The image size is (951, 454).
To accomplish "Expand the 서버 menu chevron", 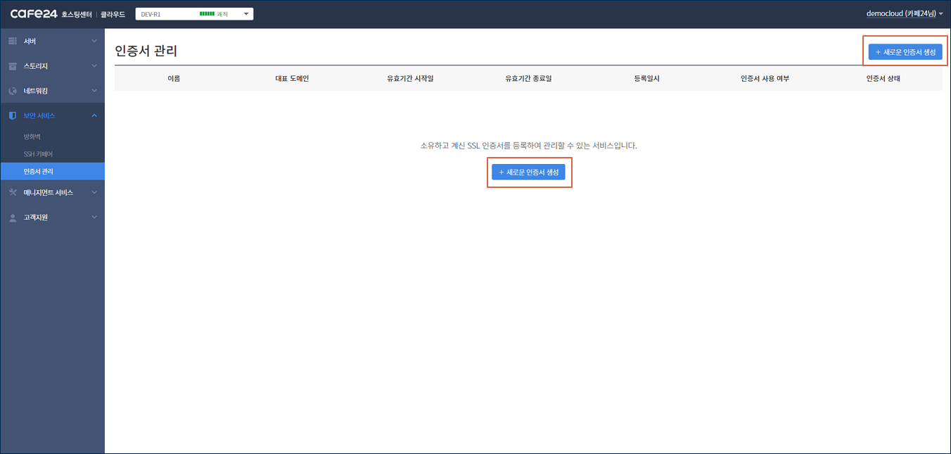I will point(94,42).
